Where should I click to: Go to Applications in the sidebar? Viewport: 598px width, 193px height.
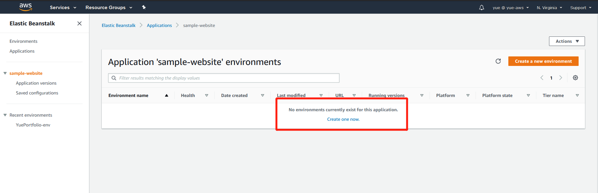[x=22, y=51]
